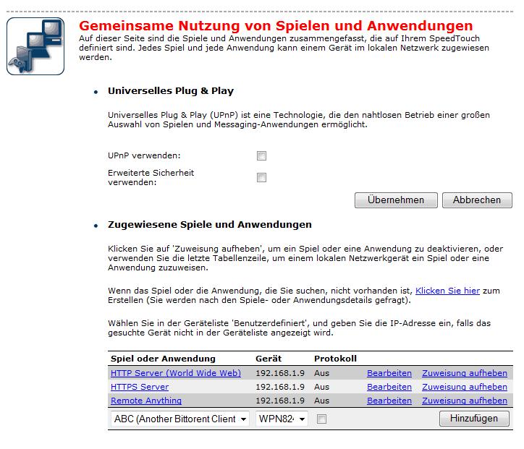
Task: Click the 'Gemeinsame Nutzung von Spielen und Anwendungen' title
Action: (276, 26)
